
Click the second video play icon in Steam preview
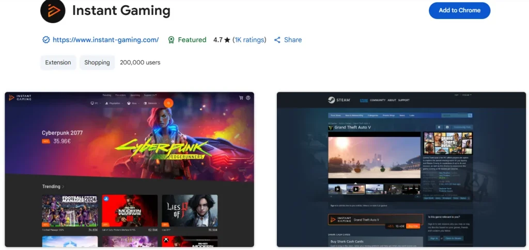click(x=355, y=189)
